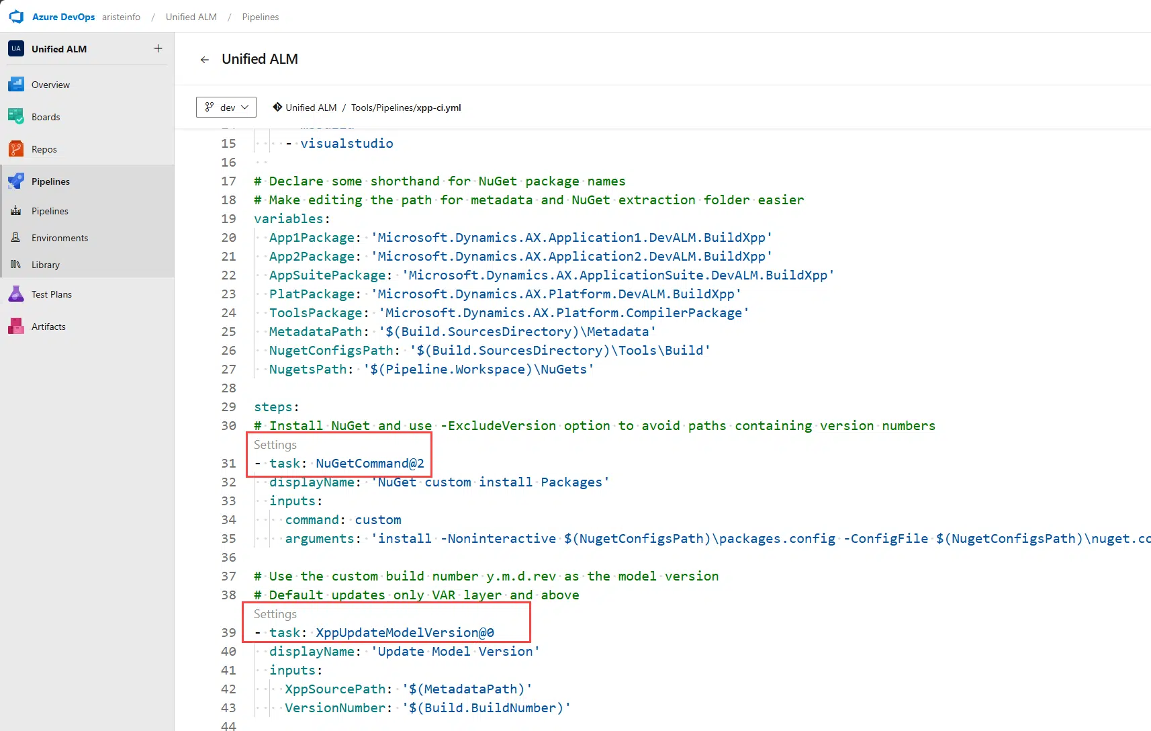
Task: Open Settings above XppUpdateModelVersion@0 task
Action: [x=275, y=614]
